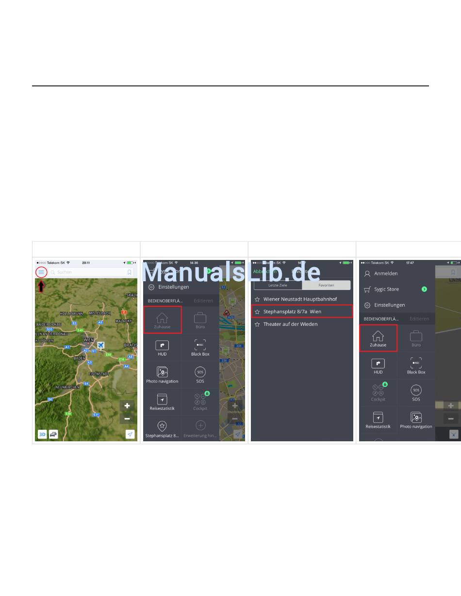Zoom out with the minus button on the 20:11 map
Screen dimensions: 461x596
coord(127,419)
